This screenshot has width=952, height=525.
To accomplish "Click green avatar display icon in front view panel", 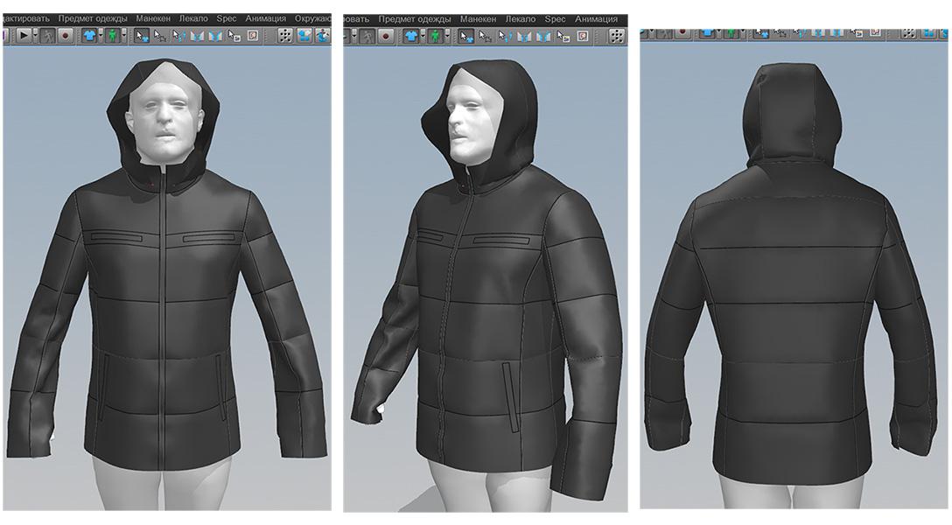I will click(x=112, y=35).
